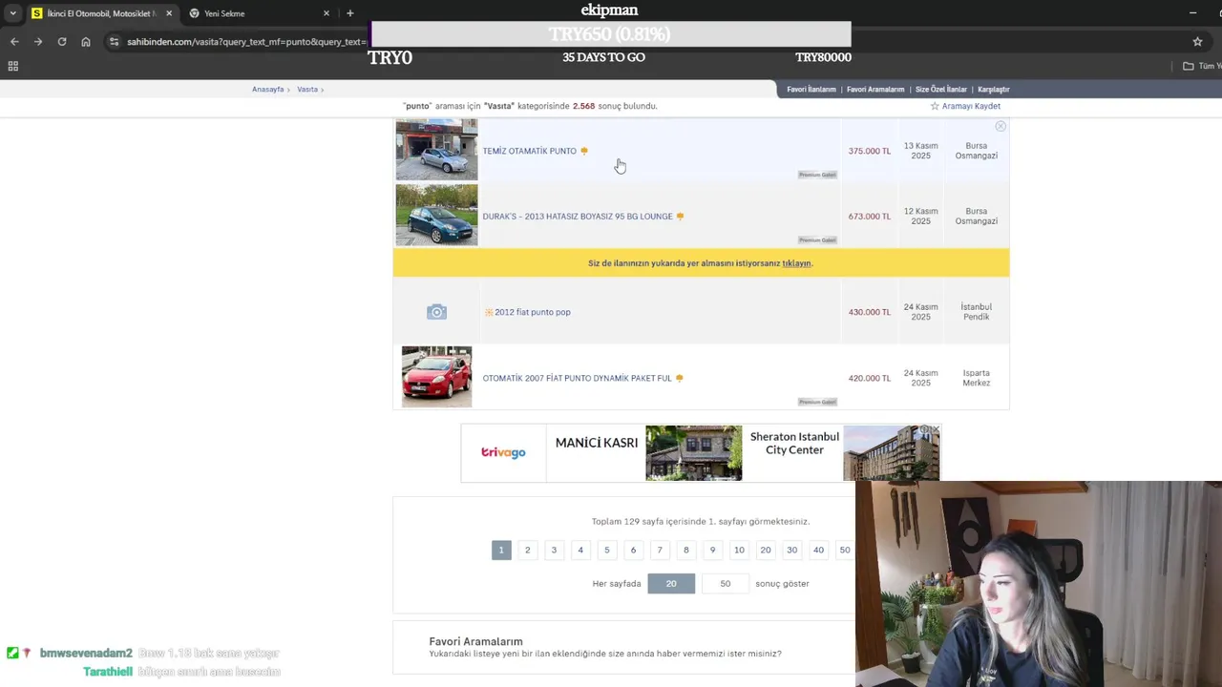
Task: Open DURAK'S 2013 HATASIZ BOYASIZ listing title
Action: point(578,217)
